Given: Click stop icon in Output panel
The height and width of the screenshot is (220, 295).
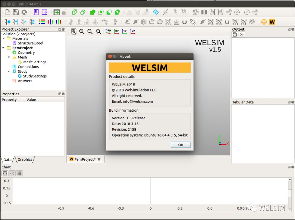Looking at the screenshot, I should pos(242,35).
